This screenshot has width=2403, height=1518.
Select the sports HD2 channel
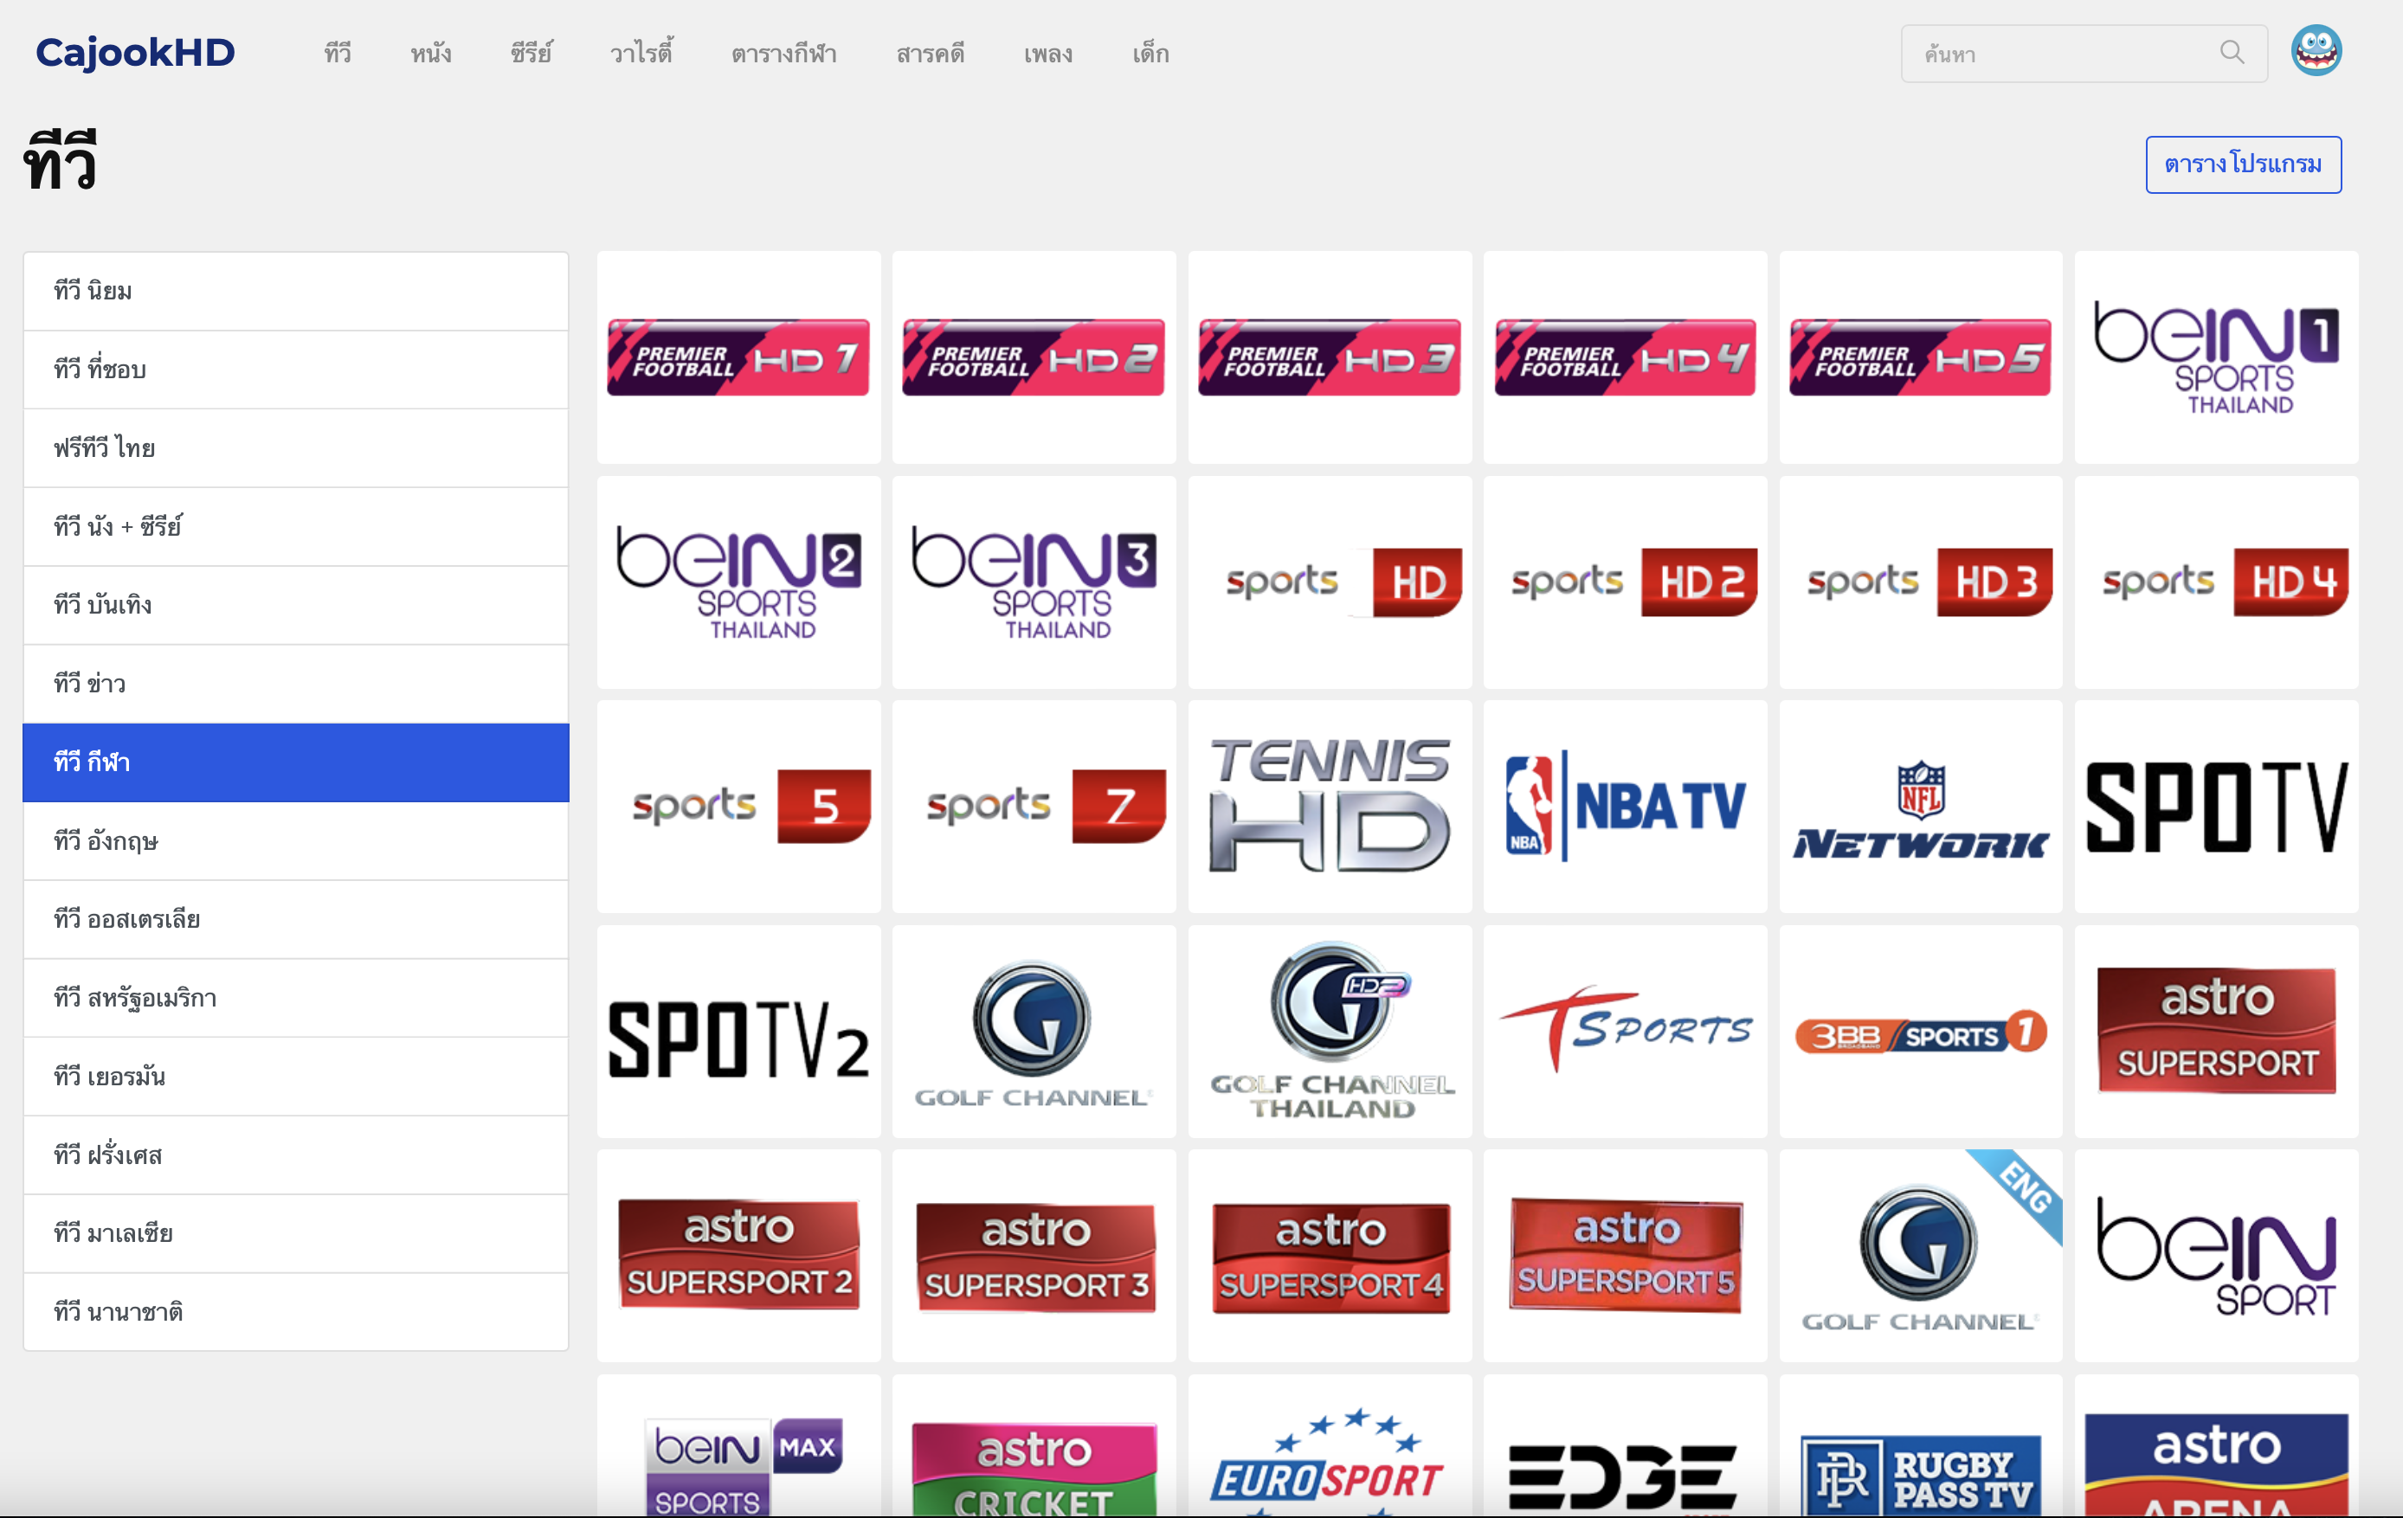[1625, 582]
